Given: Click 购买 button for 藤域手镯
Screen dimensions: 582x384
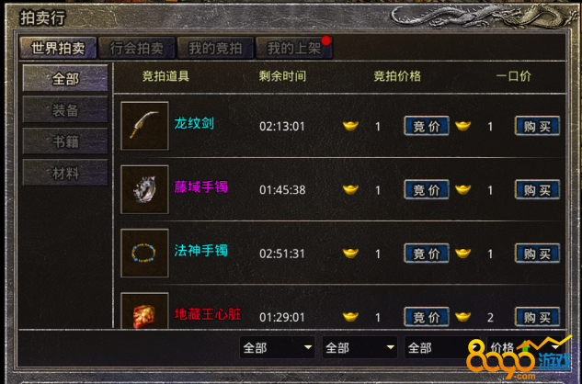Looking at the screenshot, I should (x=537, y=189).
